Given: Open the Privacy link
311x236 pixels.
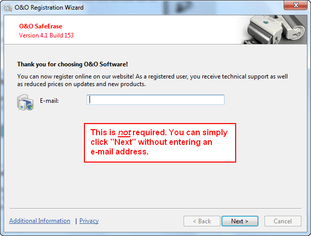Looking at the screenshot, I should click(x=89, y=221).
